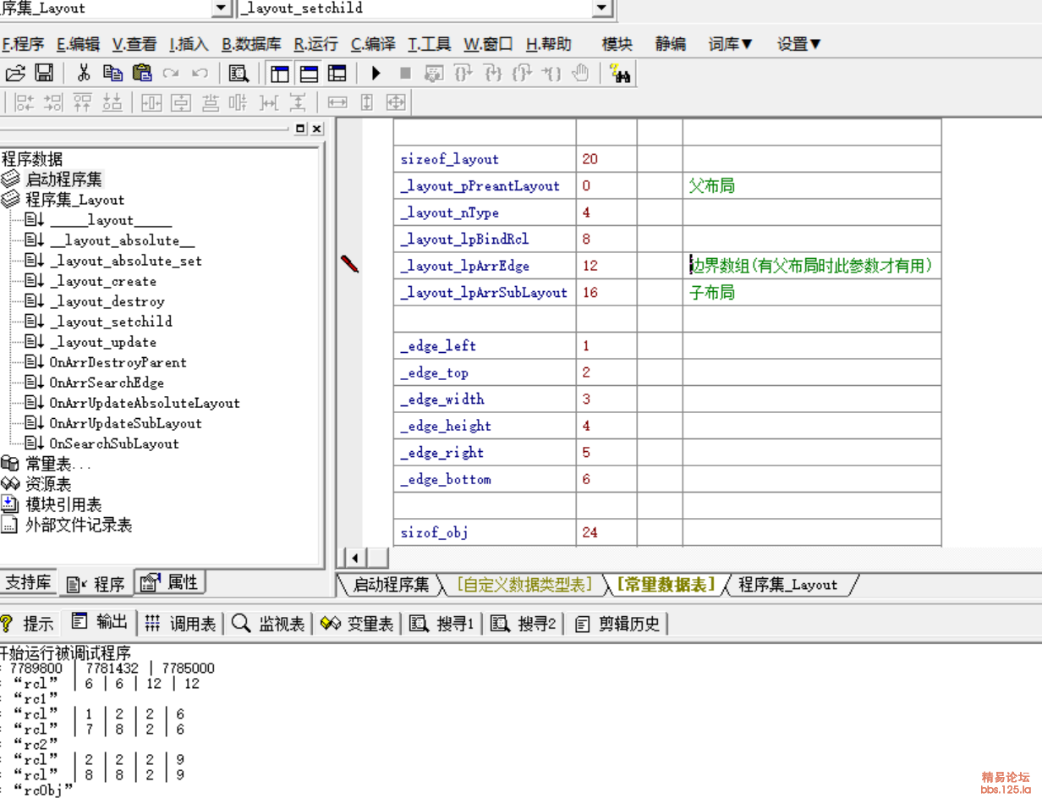Click the Copy toolbar icon

pos(112,74)
